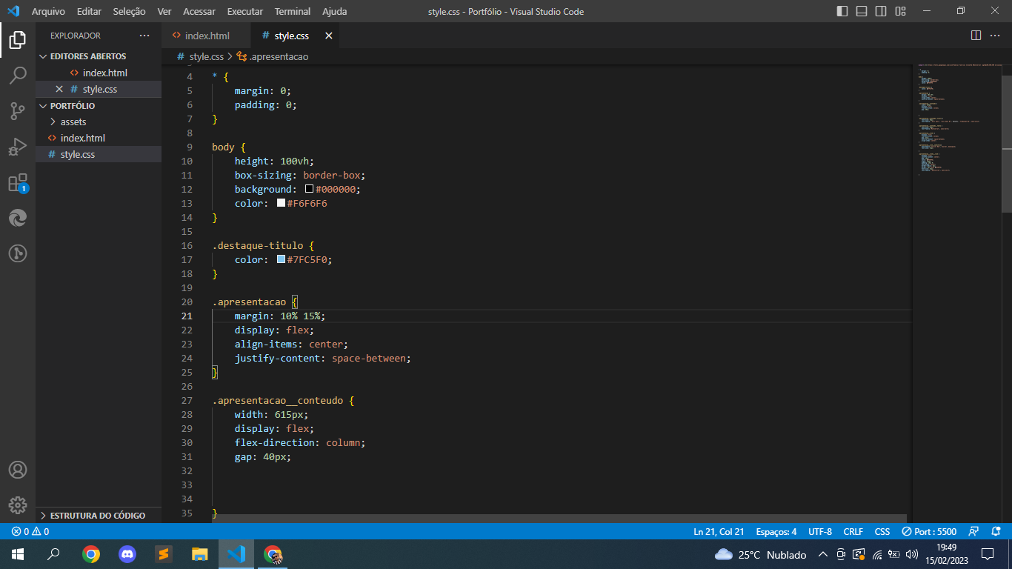
Task: Open Google Chrome from the taskbar
Action: click(91, 554)
